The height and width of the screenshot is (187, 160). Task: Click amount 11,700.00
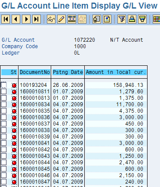129,104
